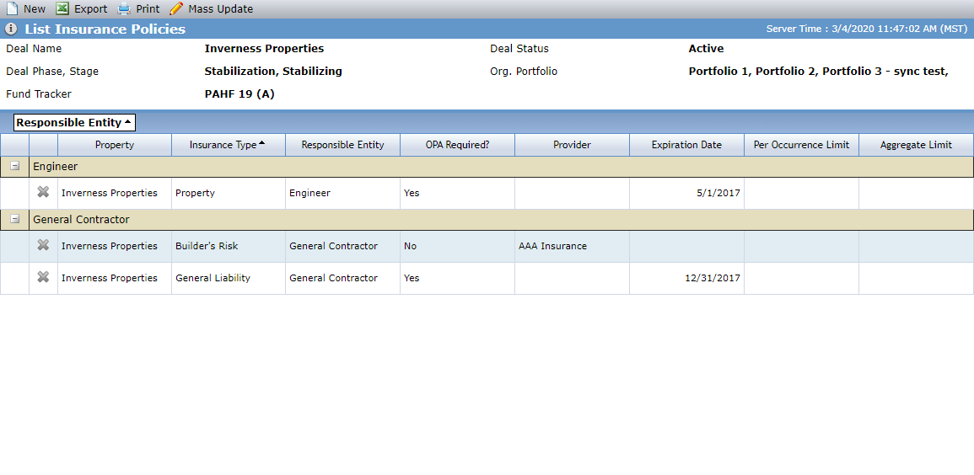Click the info icon beside List Insurance Policies
The width and height of the screenshot is (974, 475).
[x=11, y=29]
